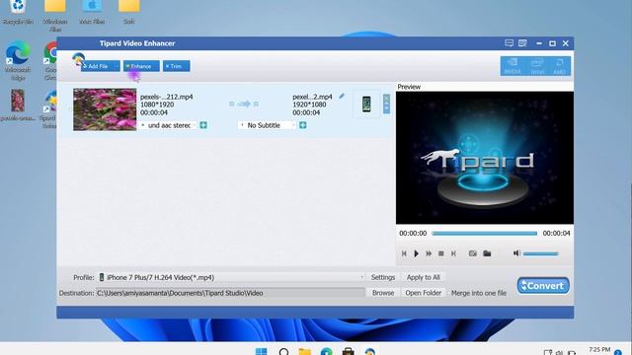The width and height of the screenshot is (632, 355).
Task: Open the iPhone device profile icon
Action: 366,105
